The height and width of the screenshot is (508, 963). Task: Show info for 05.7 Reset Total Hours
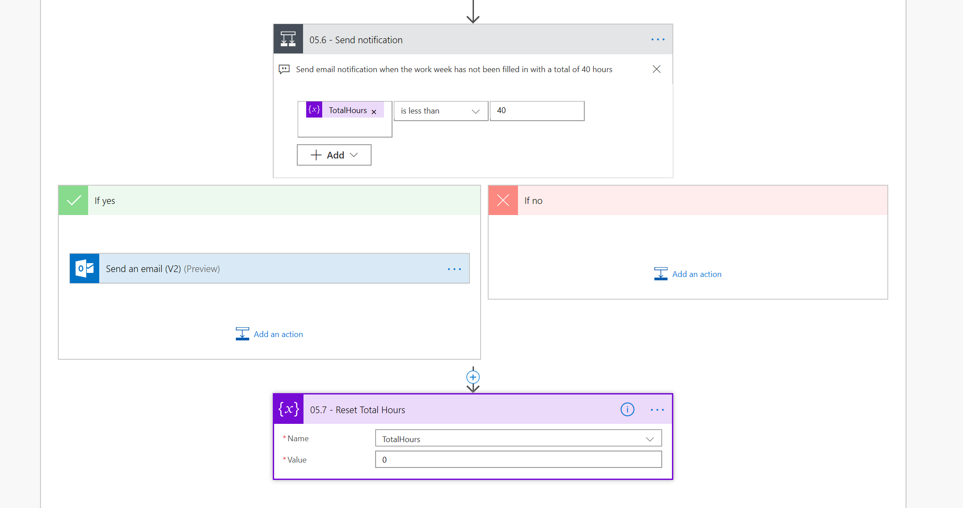[627, 409]
